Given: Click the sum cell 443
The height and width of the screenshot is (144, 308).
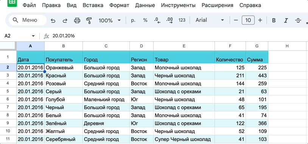Looking at the screenshot, I should (x=257, y=75).
